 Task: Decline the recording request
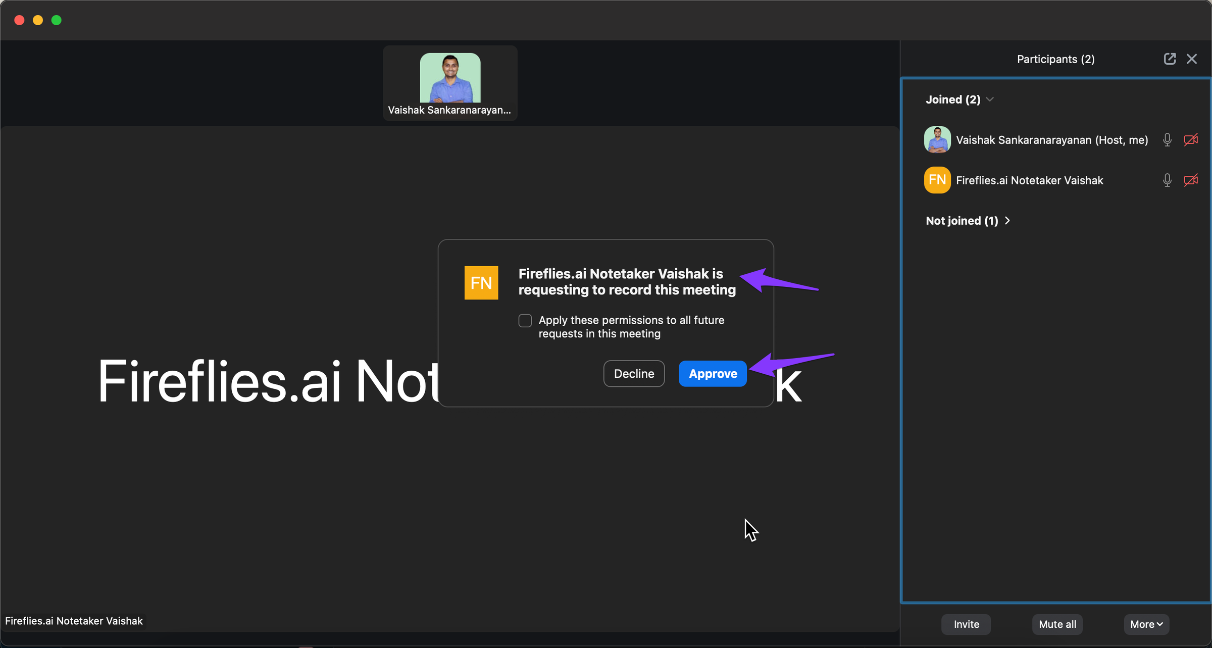[x=634, y=374]
